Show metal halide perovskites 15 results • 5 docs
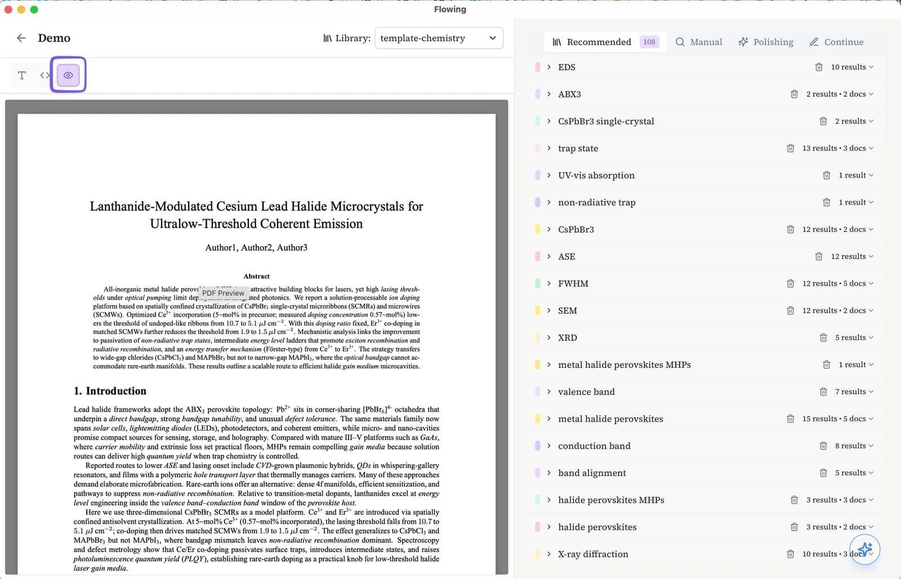 click(x=838, y=418)
